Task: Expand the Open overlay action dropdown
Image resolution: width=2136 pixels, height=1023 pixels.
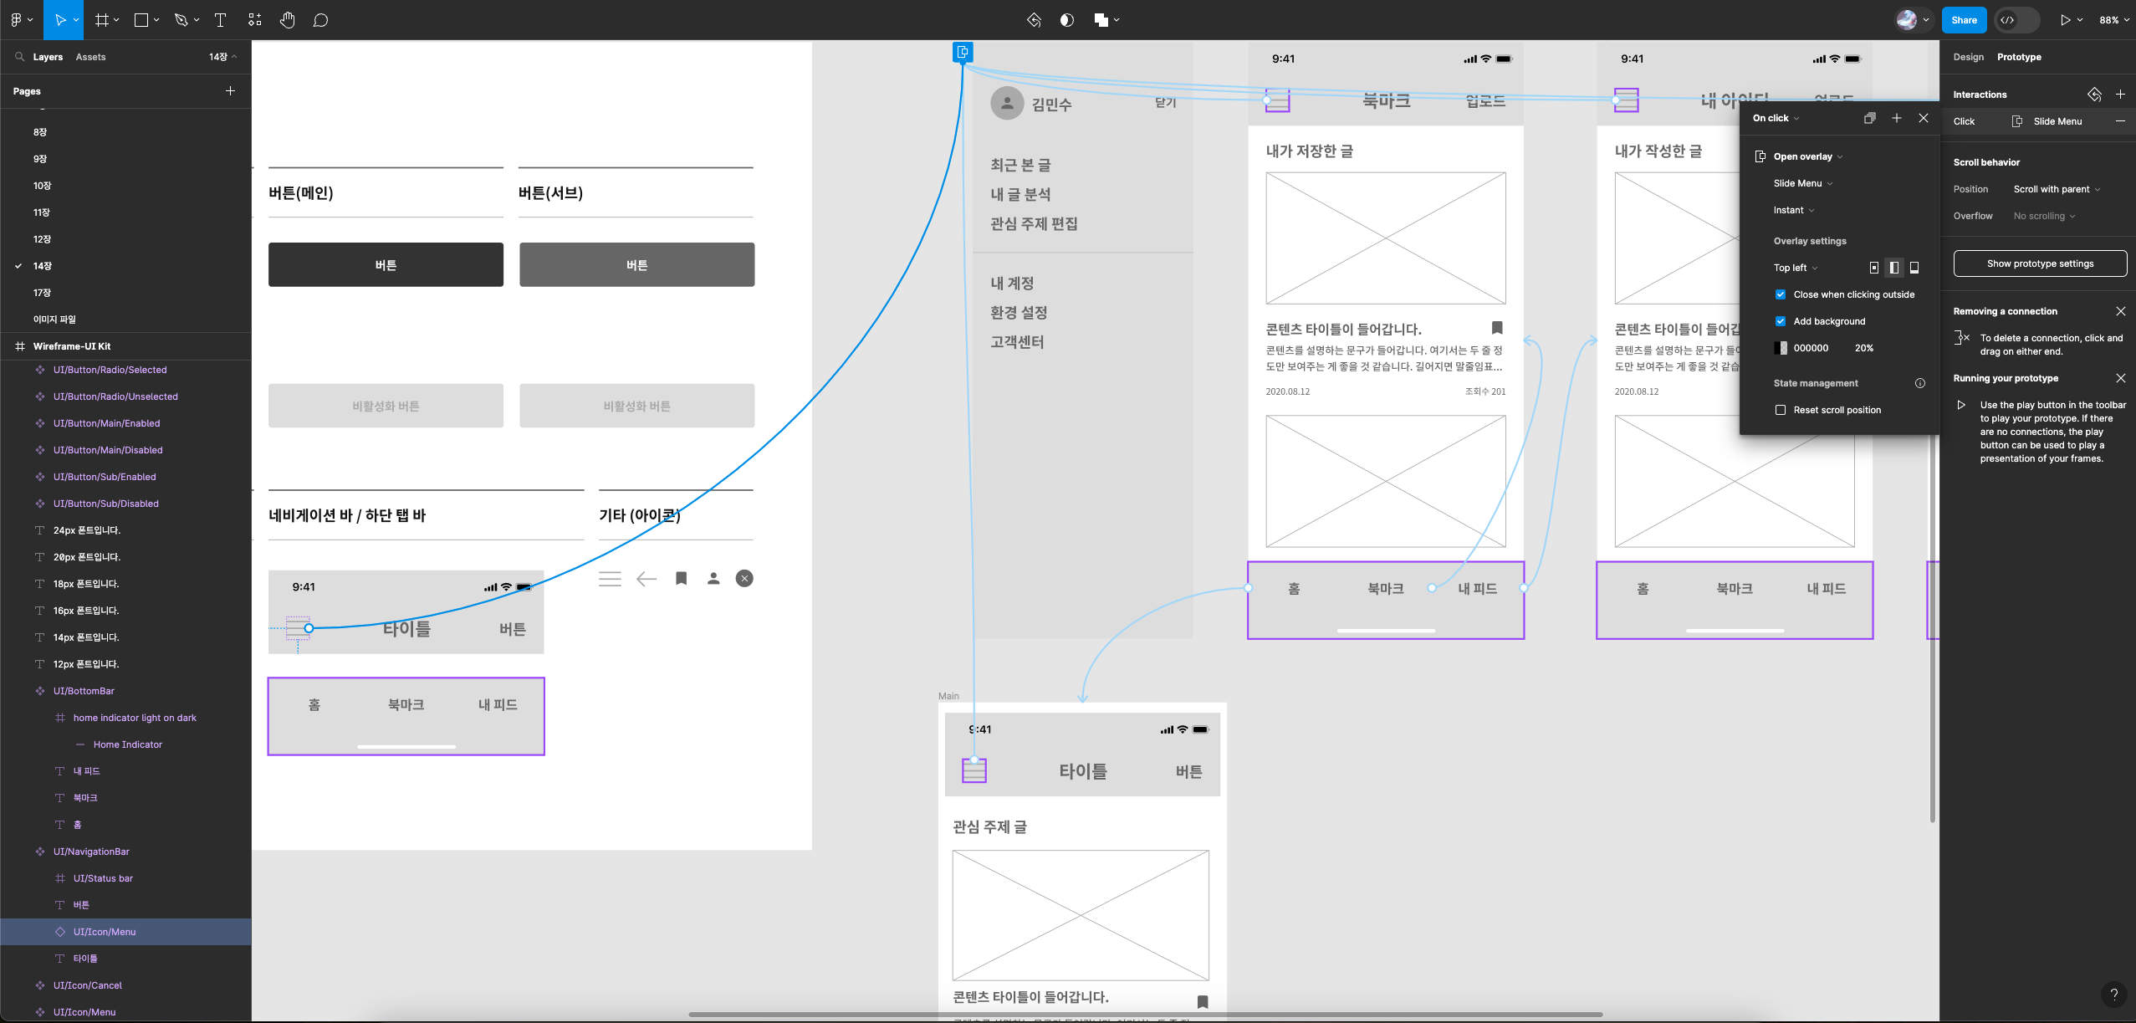Action: [x=1807, y=156]
